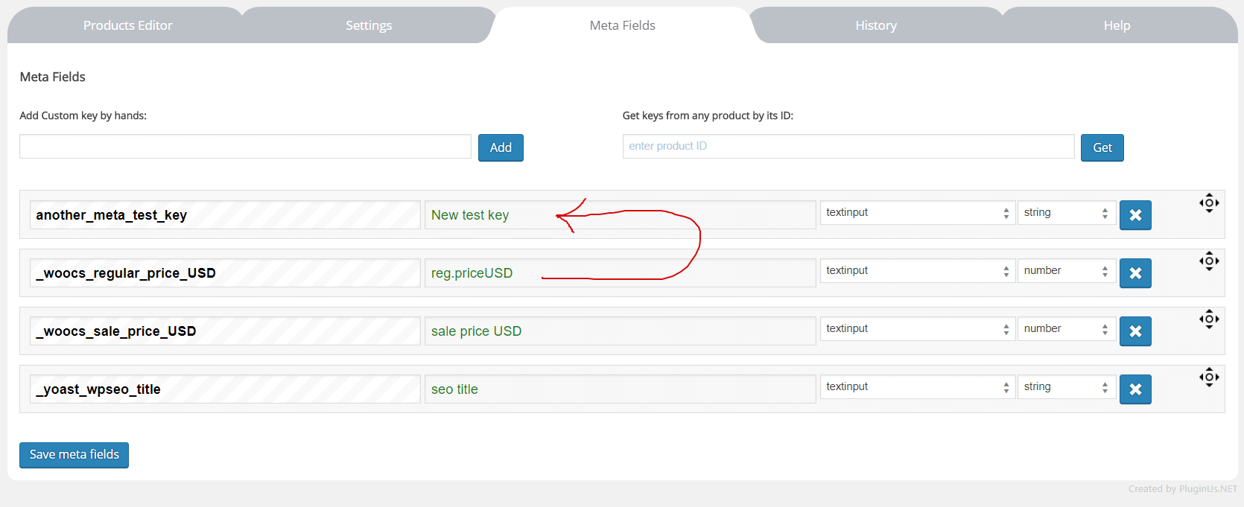Delete the another_meta_test_key row
The height and width of the screenshot is (507, 1244).
coord(1134,215)
